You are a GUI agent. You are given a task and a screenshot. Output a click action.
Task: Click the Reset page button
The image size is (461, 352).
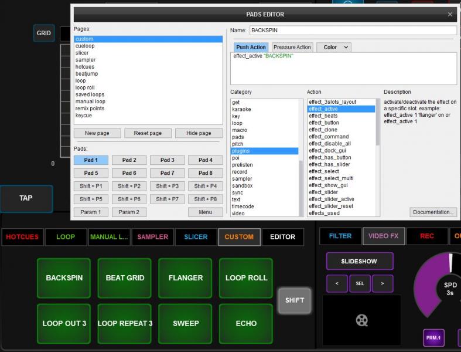coord(148,133)
